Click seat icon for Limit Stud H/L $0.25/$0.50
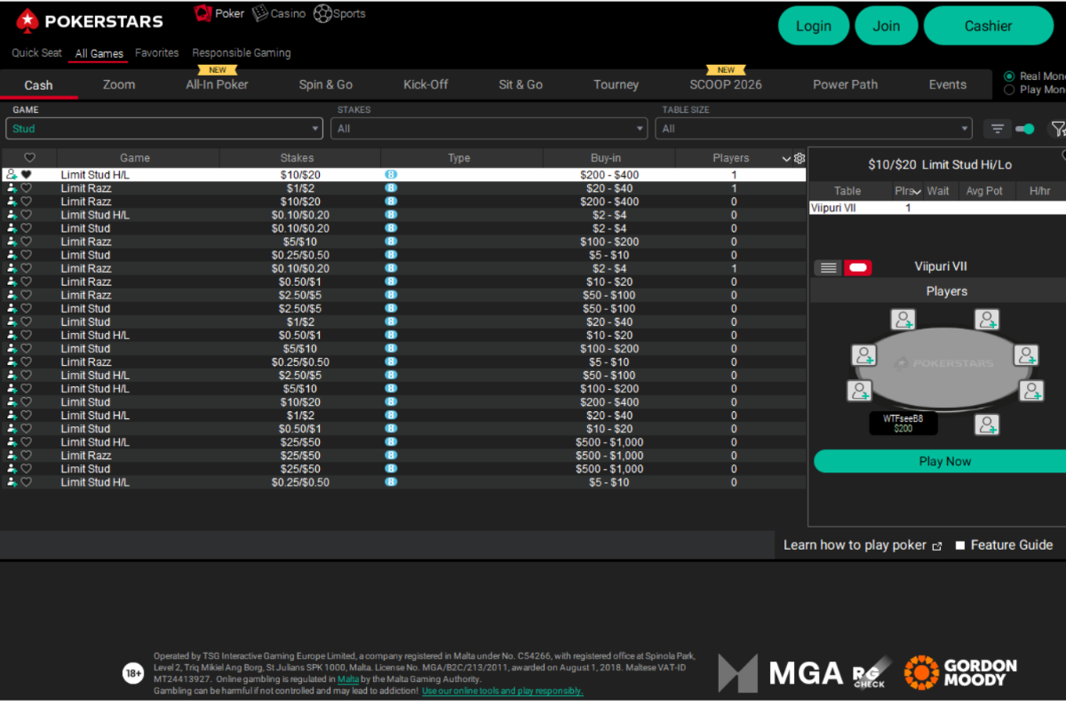 click(x=12, y=482)
